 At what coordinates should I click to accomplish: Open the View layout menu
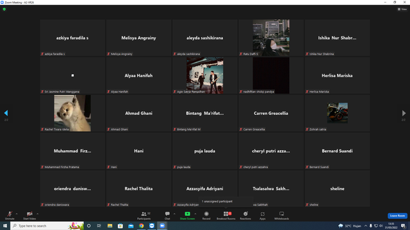coord(402,9)
